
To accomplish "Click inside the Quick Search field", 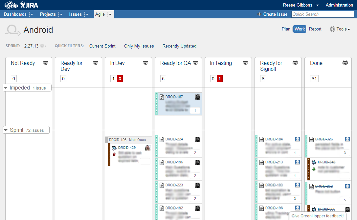I will coord(322,14).
